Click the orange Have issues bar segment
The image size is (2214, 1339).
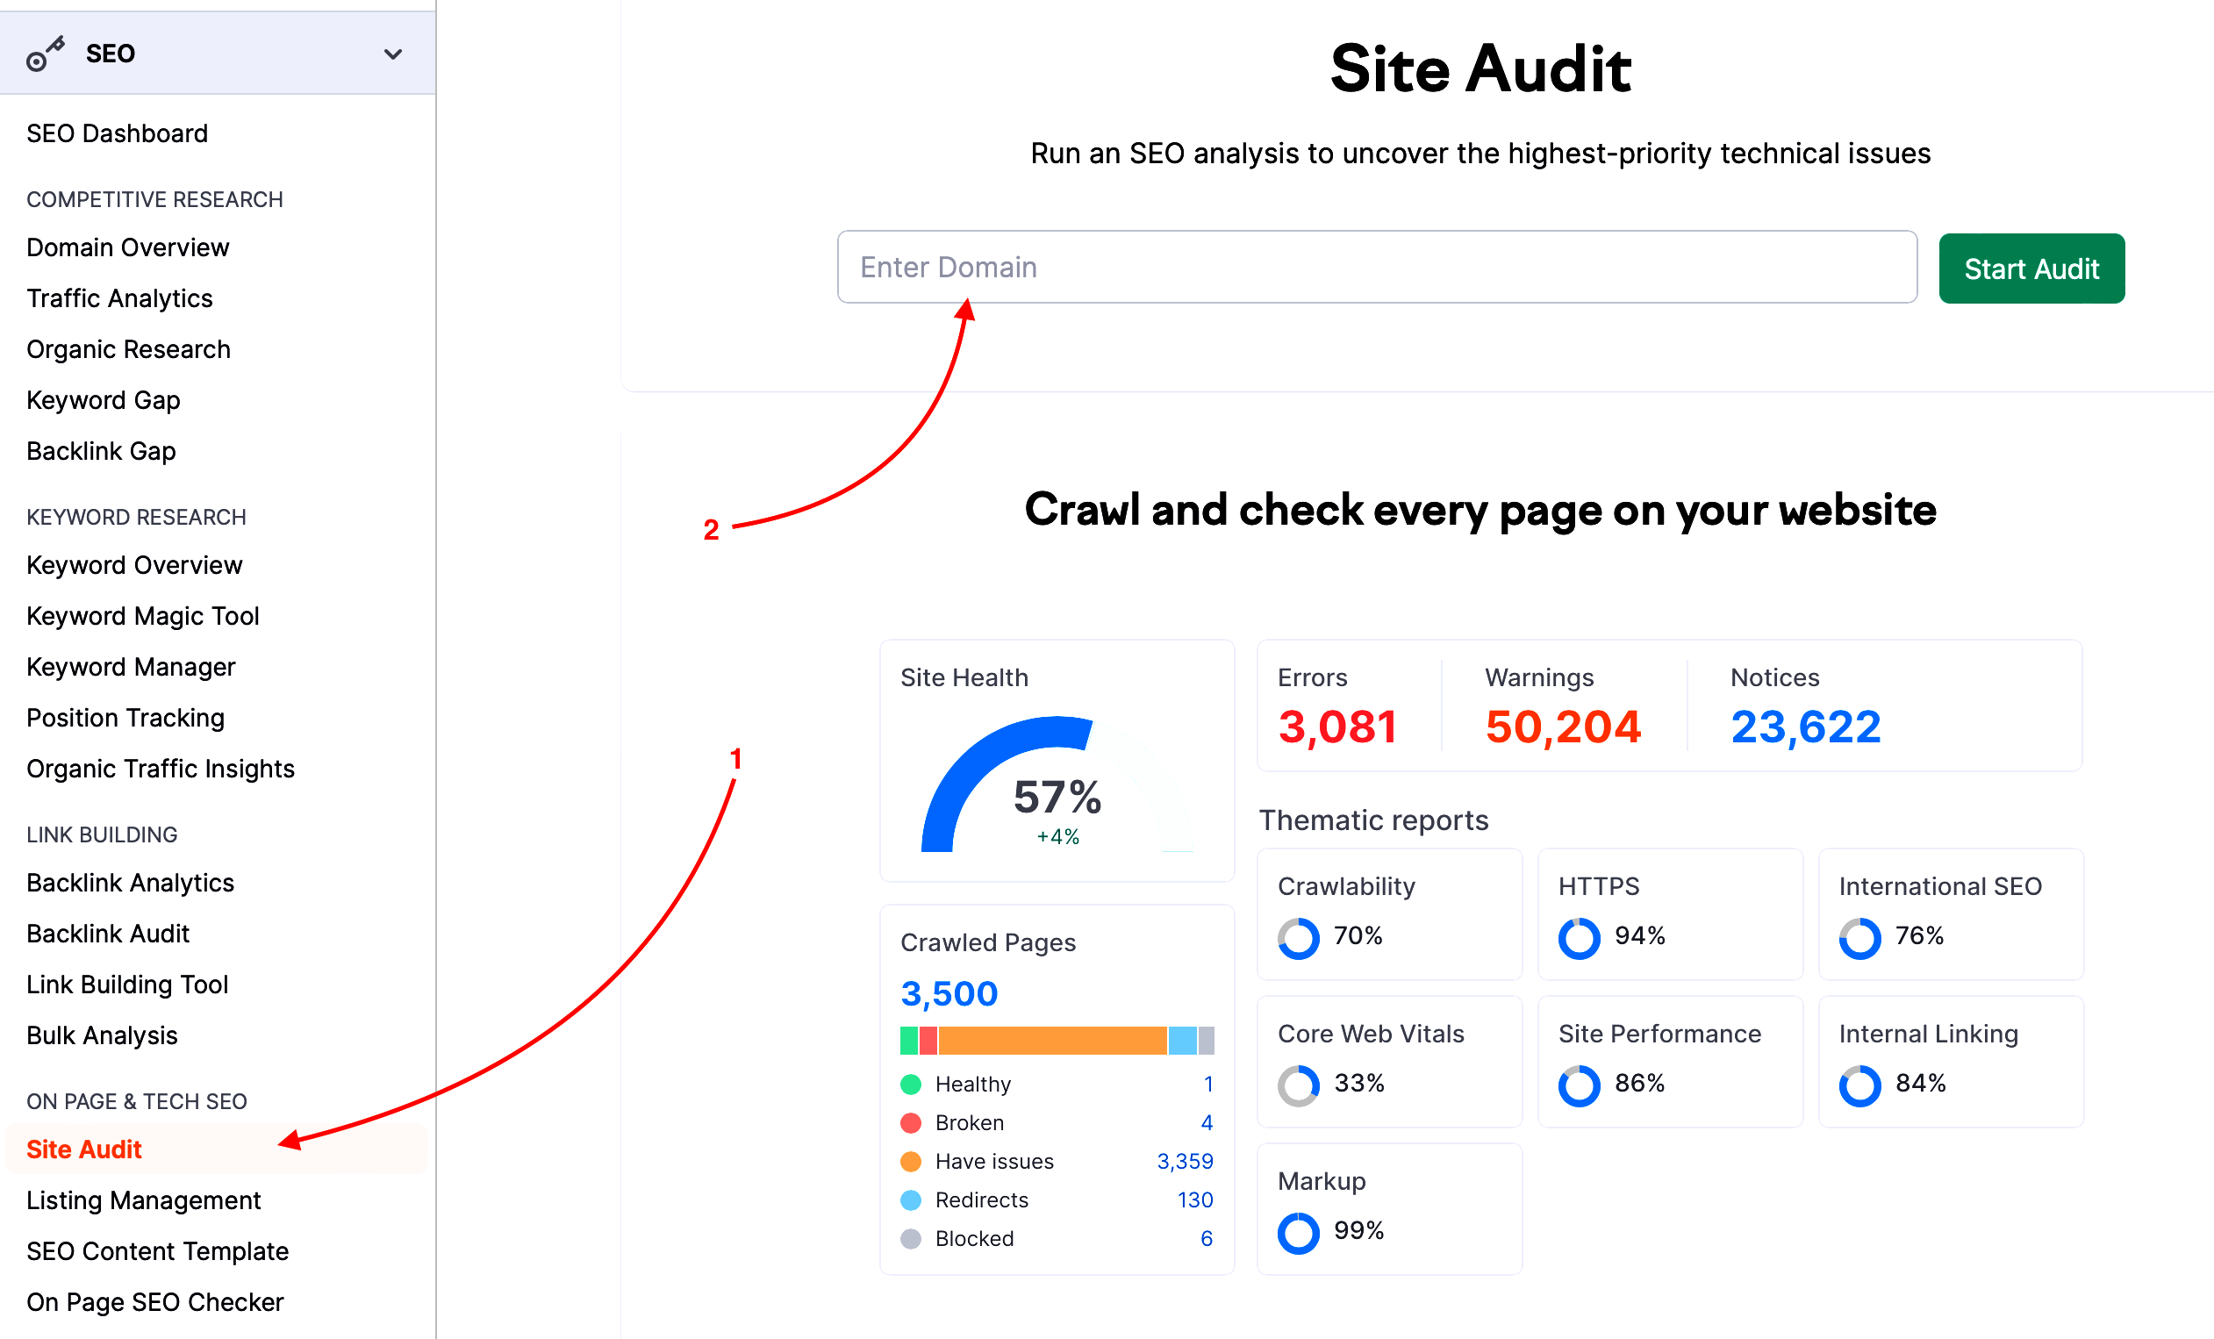point(1051,1041)
